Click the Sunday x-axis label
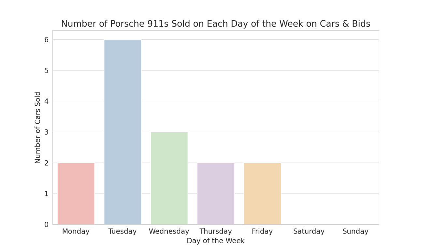The image size is (421, 252). (x=355, y=232)
